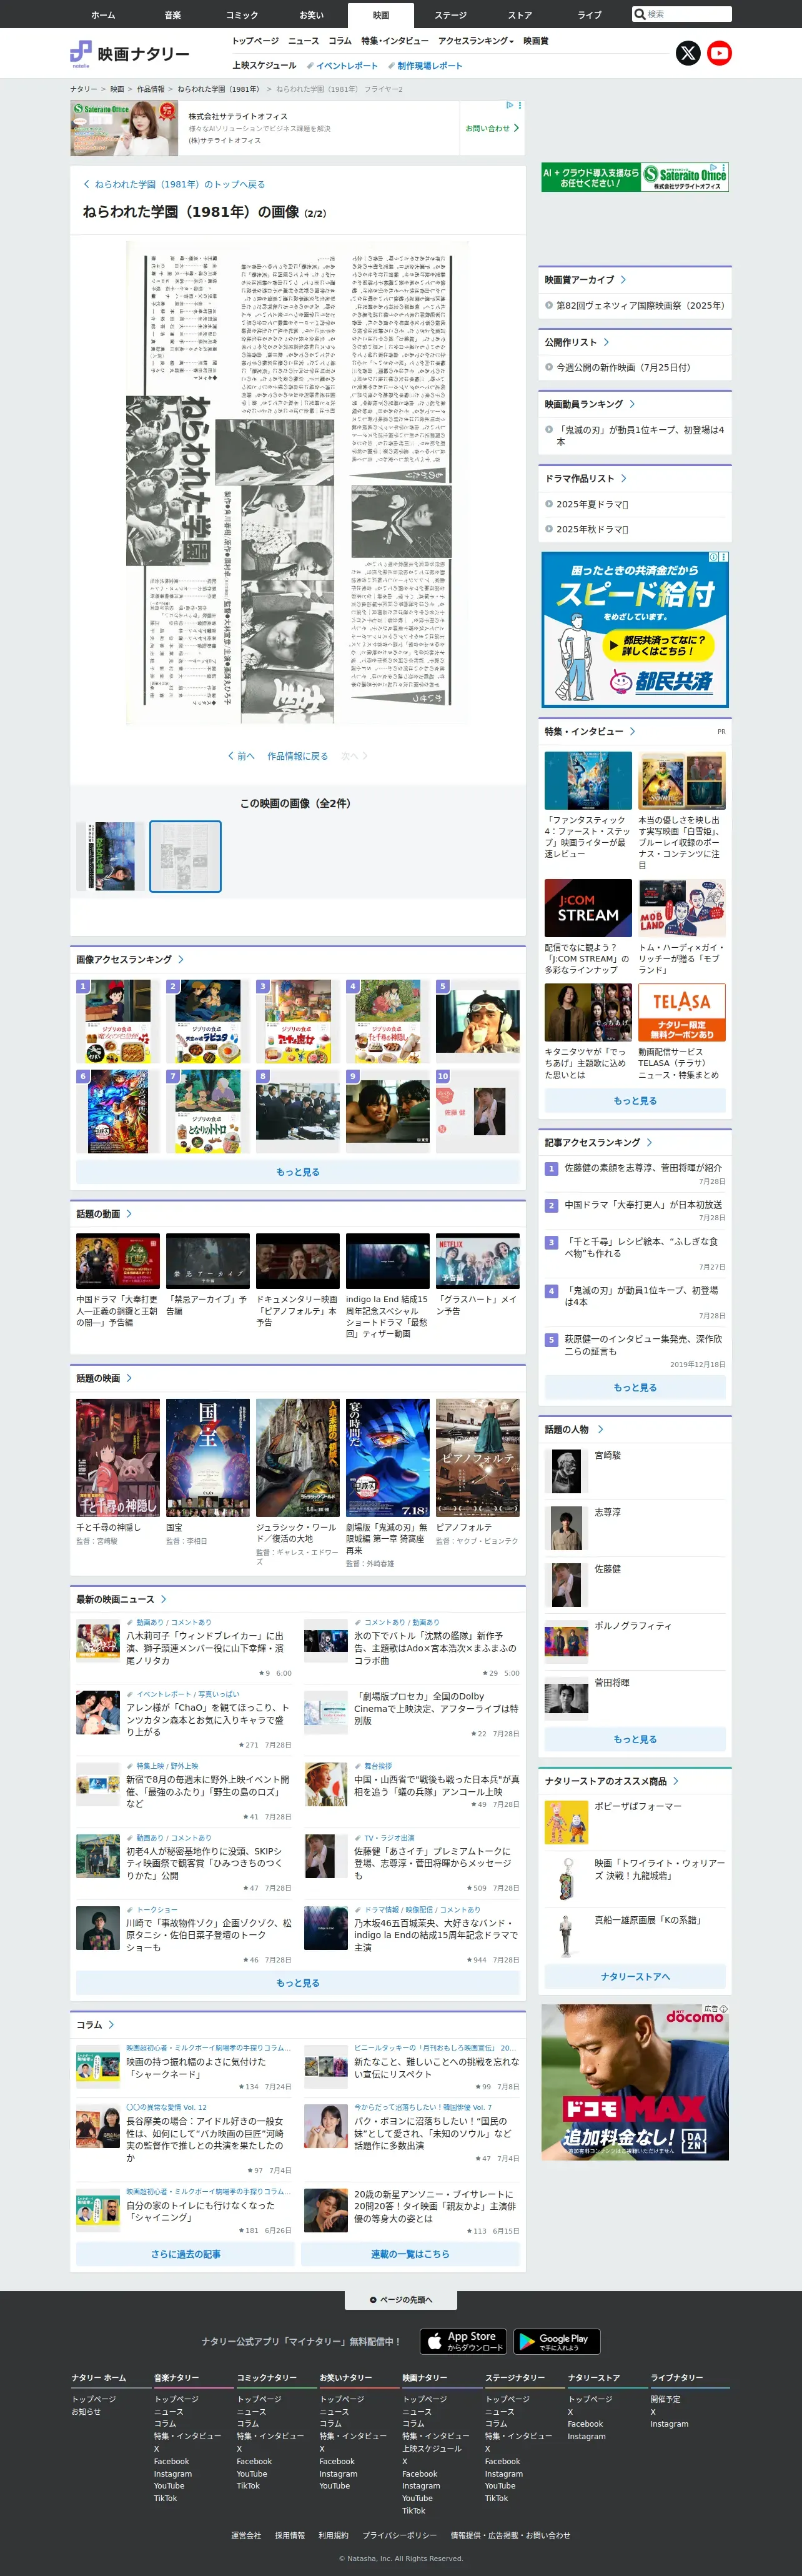Click the ナタリーストアへ button
Viewport: 802px width, 2576px height.
(x=635, y=1976)
